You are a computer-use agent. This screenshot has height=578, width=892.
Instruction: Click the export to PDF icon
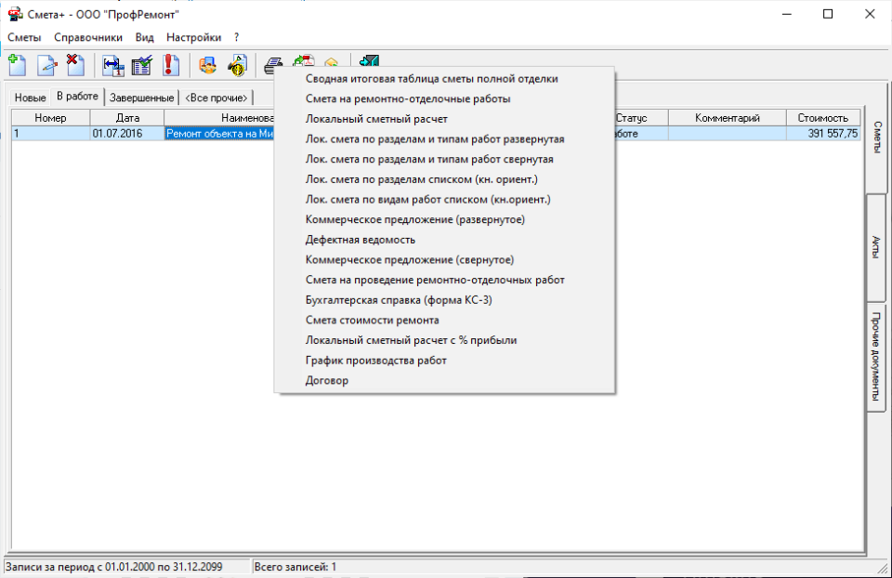(x=304, y=60)
